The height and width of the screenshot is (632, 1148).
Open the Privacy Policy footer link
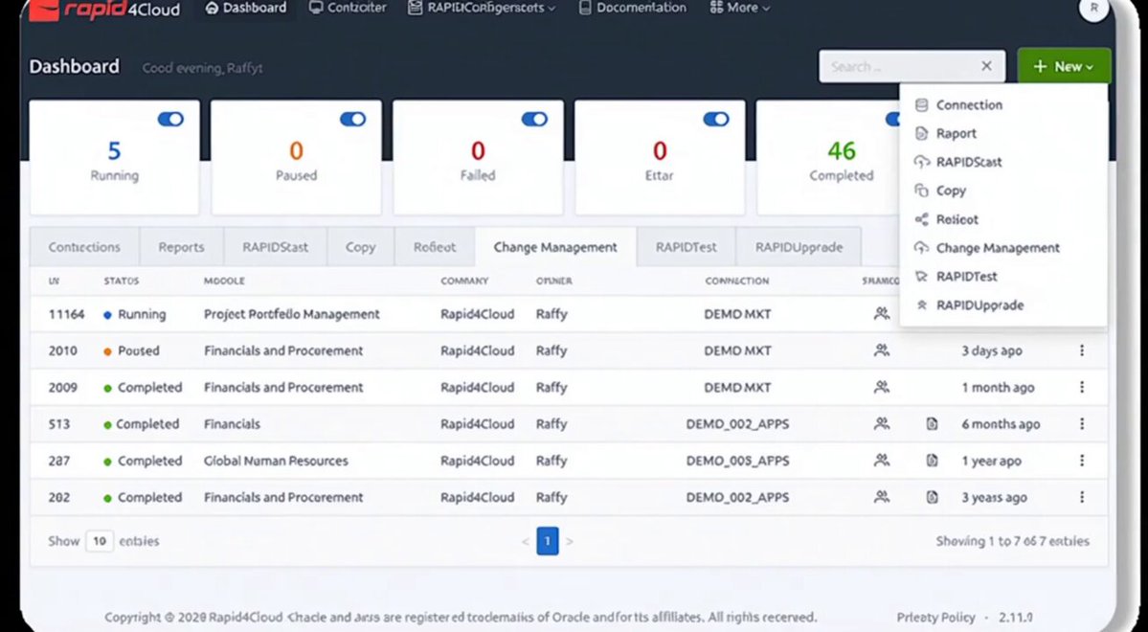pos(935,618)
